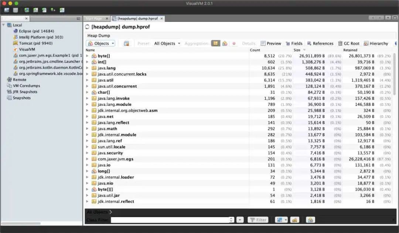Open the All Objects preset dropdown
The width and height of the screenshot is (399, 233).
pos(167,44)
